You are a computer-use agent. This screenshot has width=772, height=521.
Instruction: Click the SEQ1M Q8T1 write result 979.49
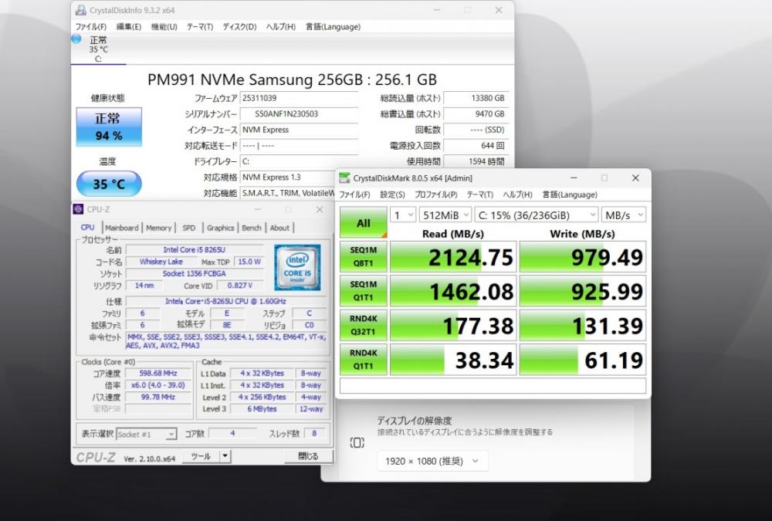pos(582,256)
